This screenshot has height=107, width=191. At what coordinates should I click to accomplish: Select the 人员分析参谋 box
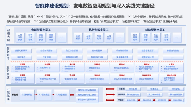pyautogui.click(x=20, y=37)
